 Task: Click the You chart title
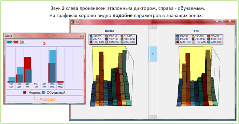click(x=196, y=31)
